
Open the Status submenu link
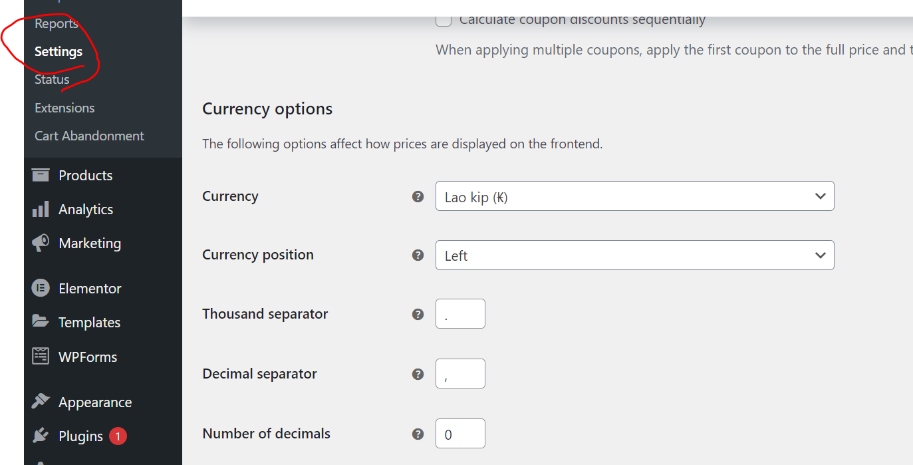tap(52, 80)
